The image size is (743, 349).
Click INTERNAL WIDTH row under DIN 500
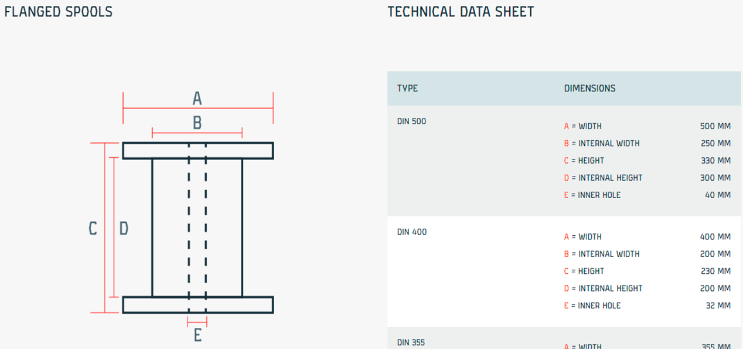647,144
